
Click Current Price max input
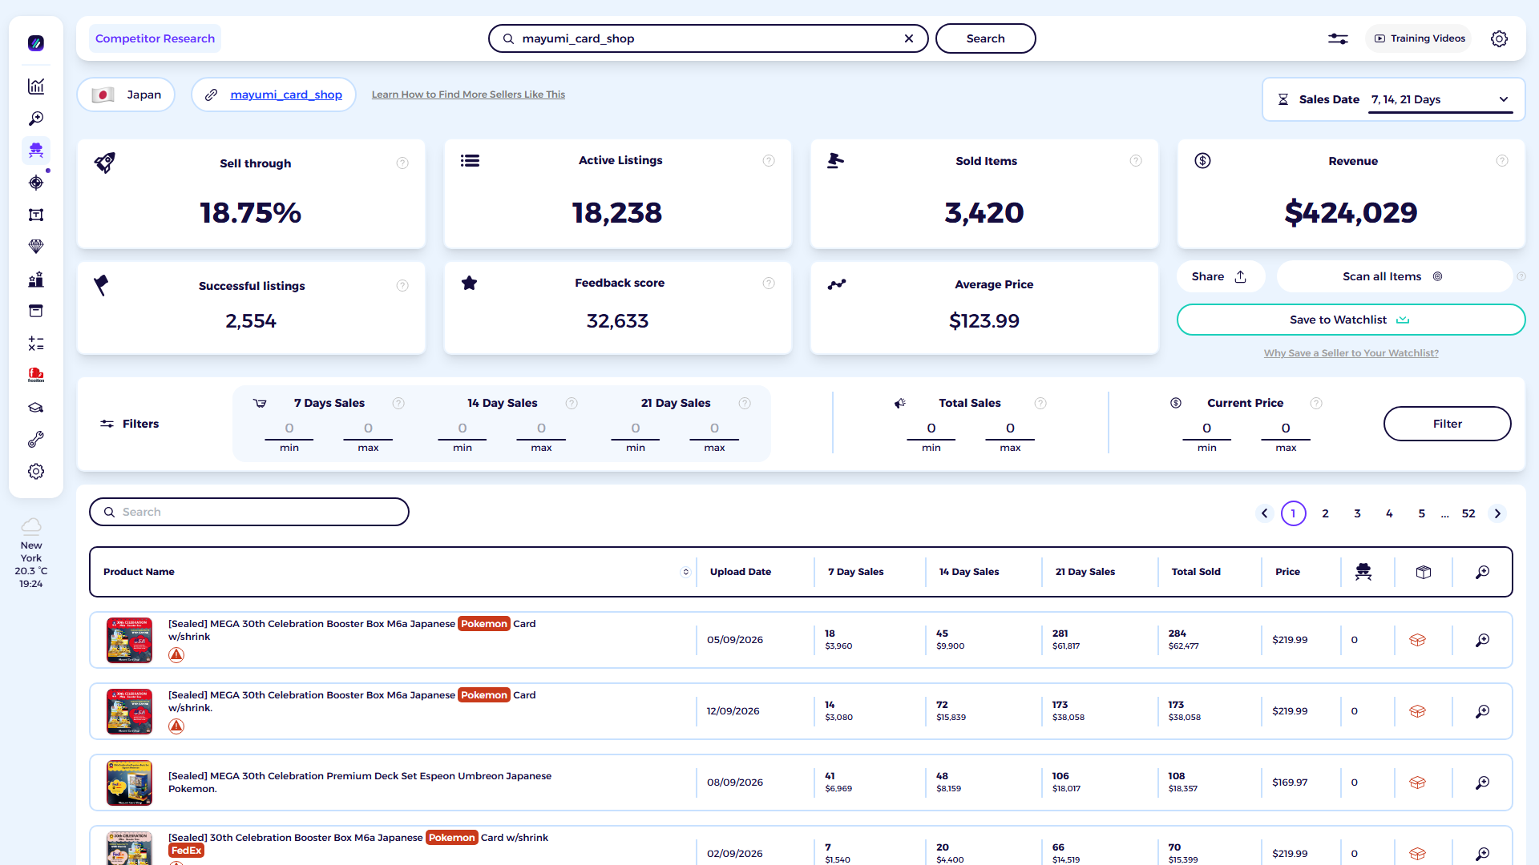(x=1286, y=428)
